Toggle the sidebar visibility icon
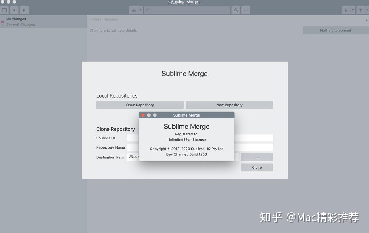 click(4, 10)
